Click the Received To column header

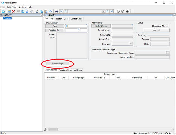[99, 77]
